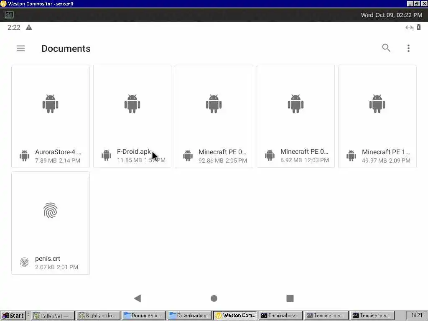Click the network arrows status icon
The height and width of the screenshot is (321, 428).
pyautogui.click(x=409, y=28)
